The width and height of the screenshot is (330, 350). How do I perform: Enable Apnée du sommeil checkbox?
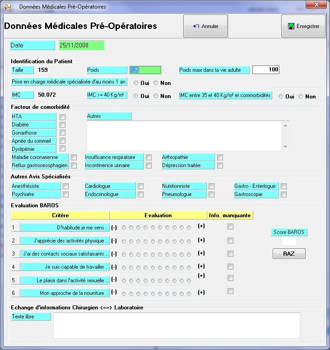tap(62, 140)
